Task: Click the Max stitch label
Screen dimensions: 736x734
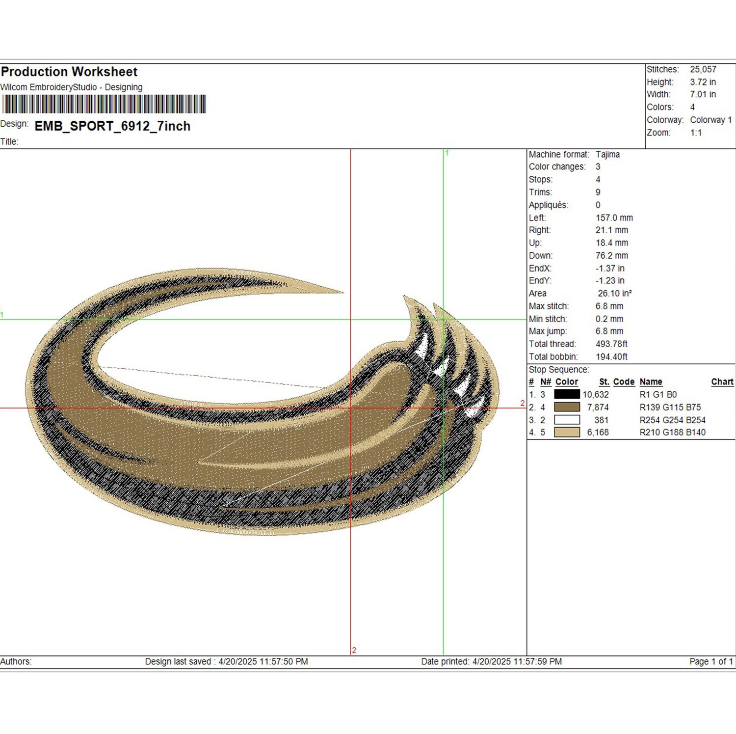Action: coord(549,306)
